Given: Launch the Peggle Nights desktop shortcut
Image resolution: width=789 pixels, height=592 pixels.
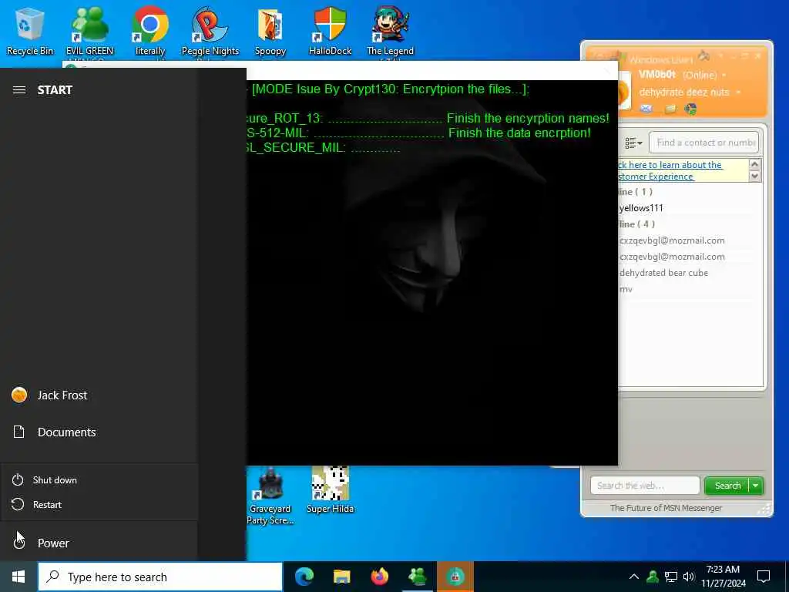Looking at the screenshot, I should click(210, 31).
